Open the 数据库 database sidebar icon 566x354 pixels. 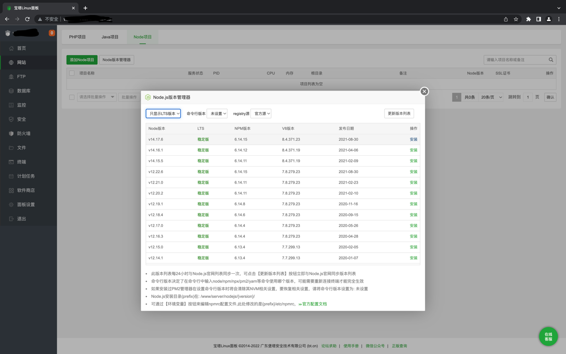click(x=11, y=91)
